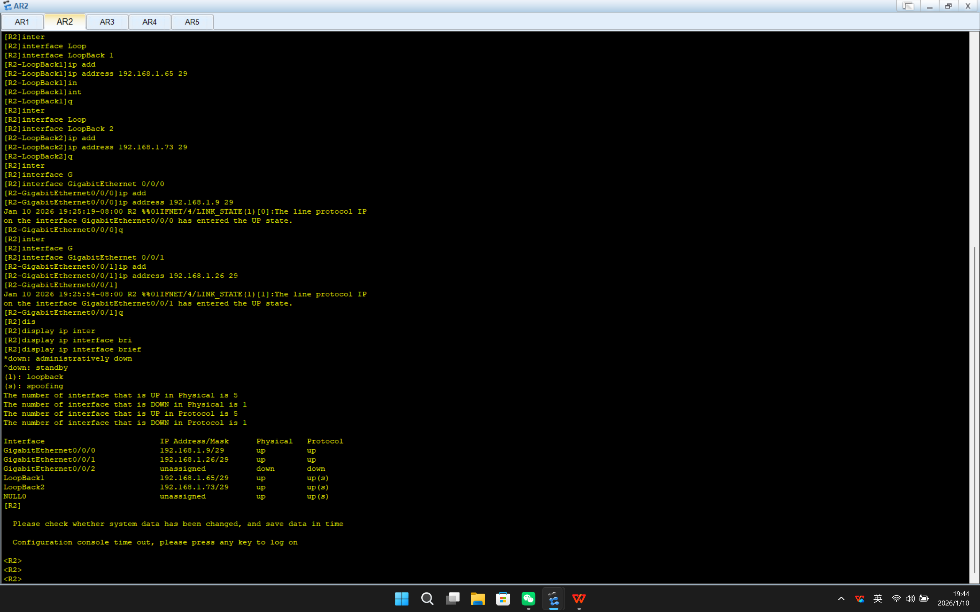Switch to the AR1 tab

tap(22, 22)
